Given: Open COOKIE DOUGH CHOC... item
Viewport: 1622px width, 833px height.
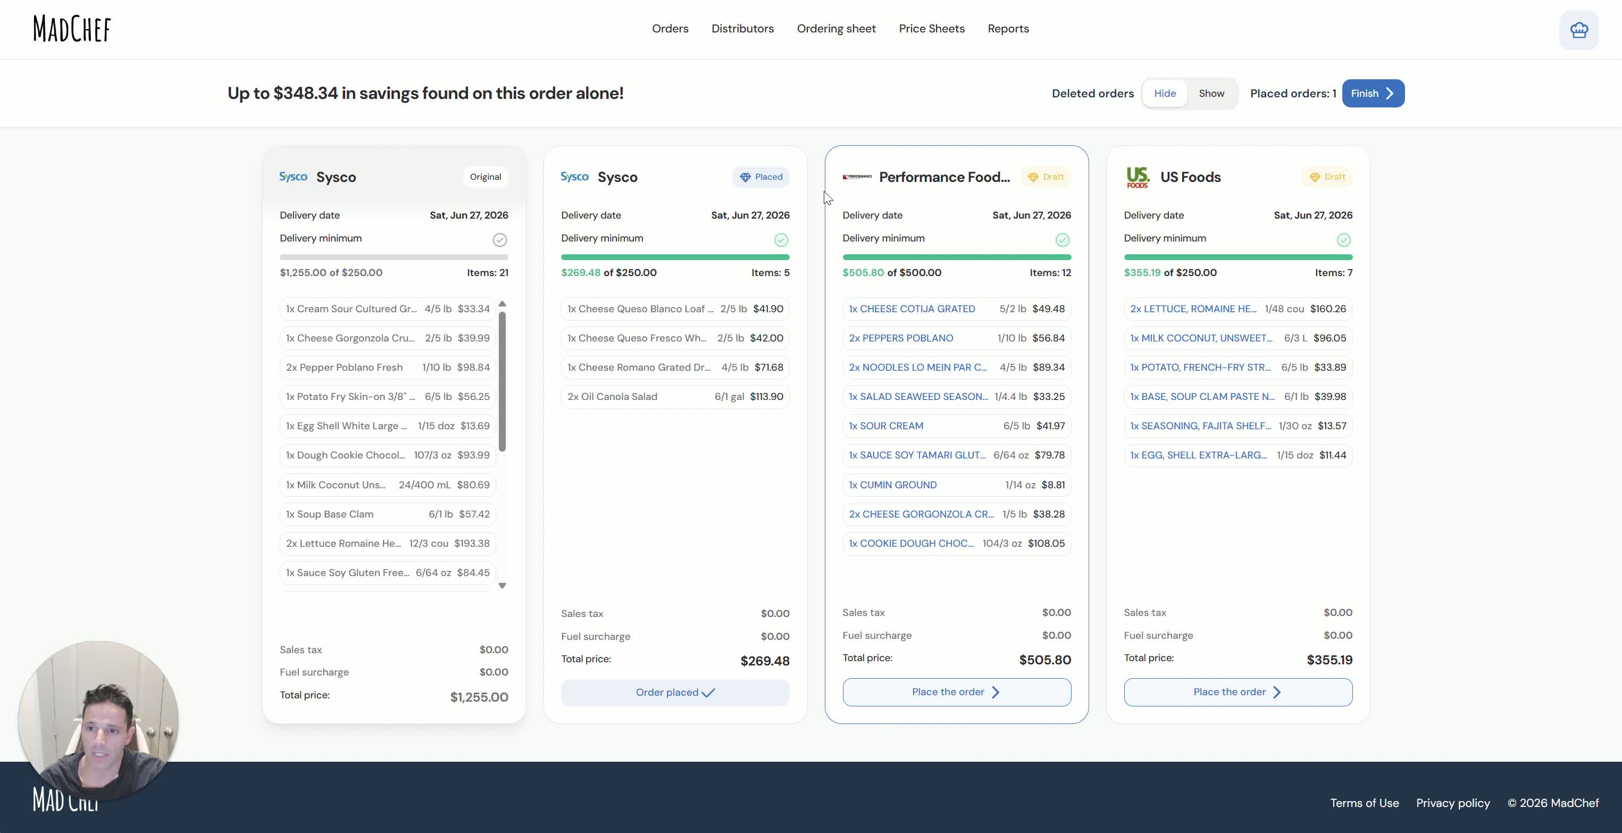Looking at the screenshot, I should point(957,544).
